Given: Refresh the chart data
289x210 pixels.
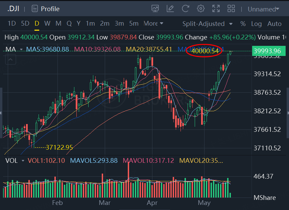Looking at the screenshot, I should click(x=186, y=9).
